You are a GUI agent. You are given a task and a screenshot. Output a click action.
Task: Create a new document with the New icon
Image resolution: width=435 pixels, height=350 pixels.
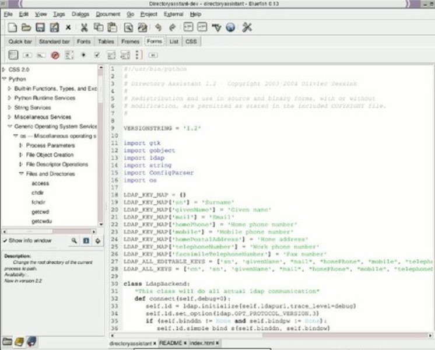tap(12, 27)
